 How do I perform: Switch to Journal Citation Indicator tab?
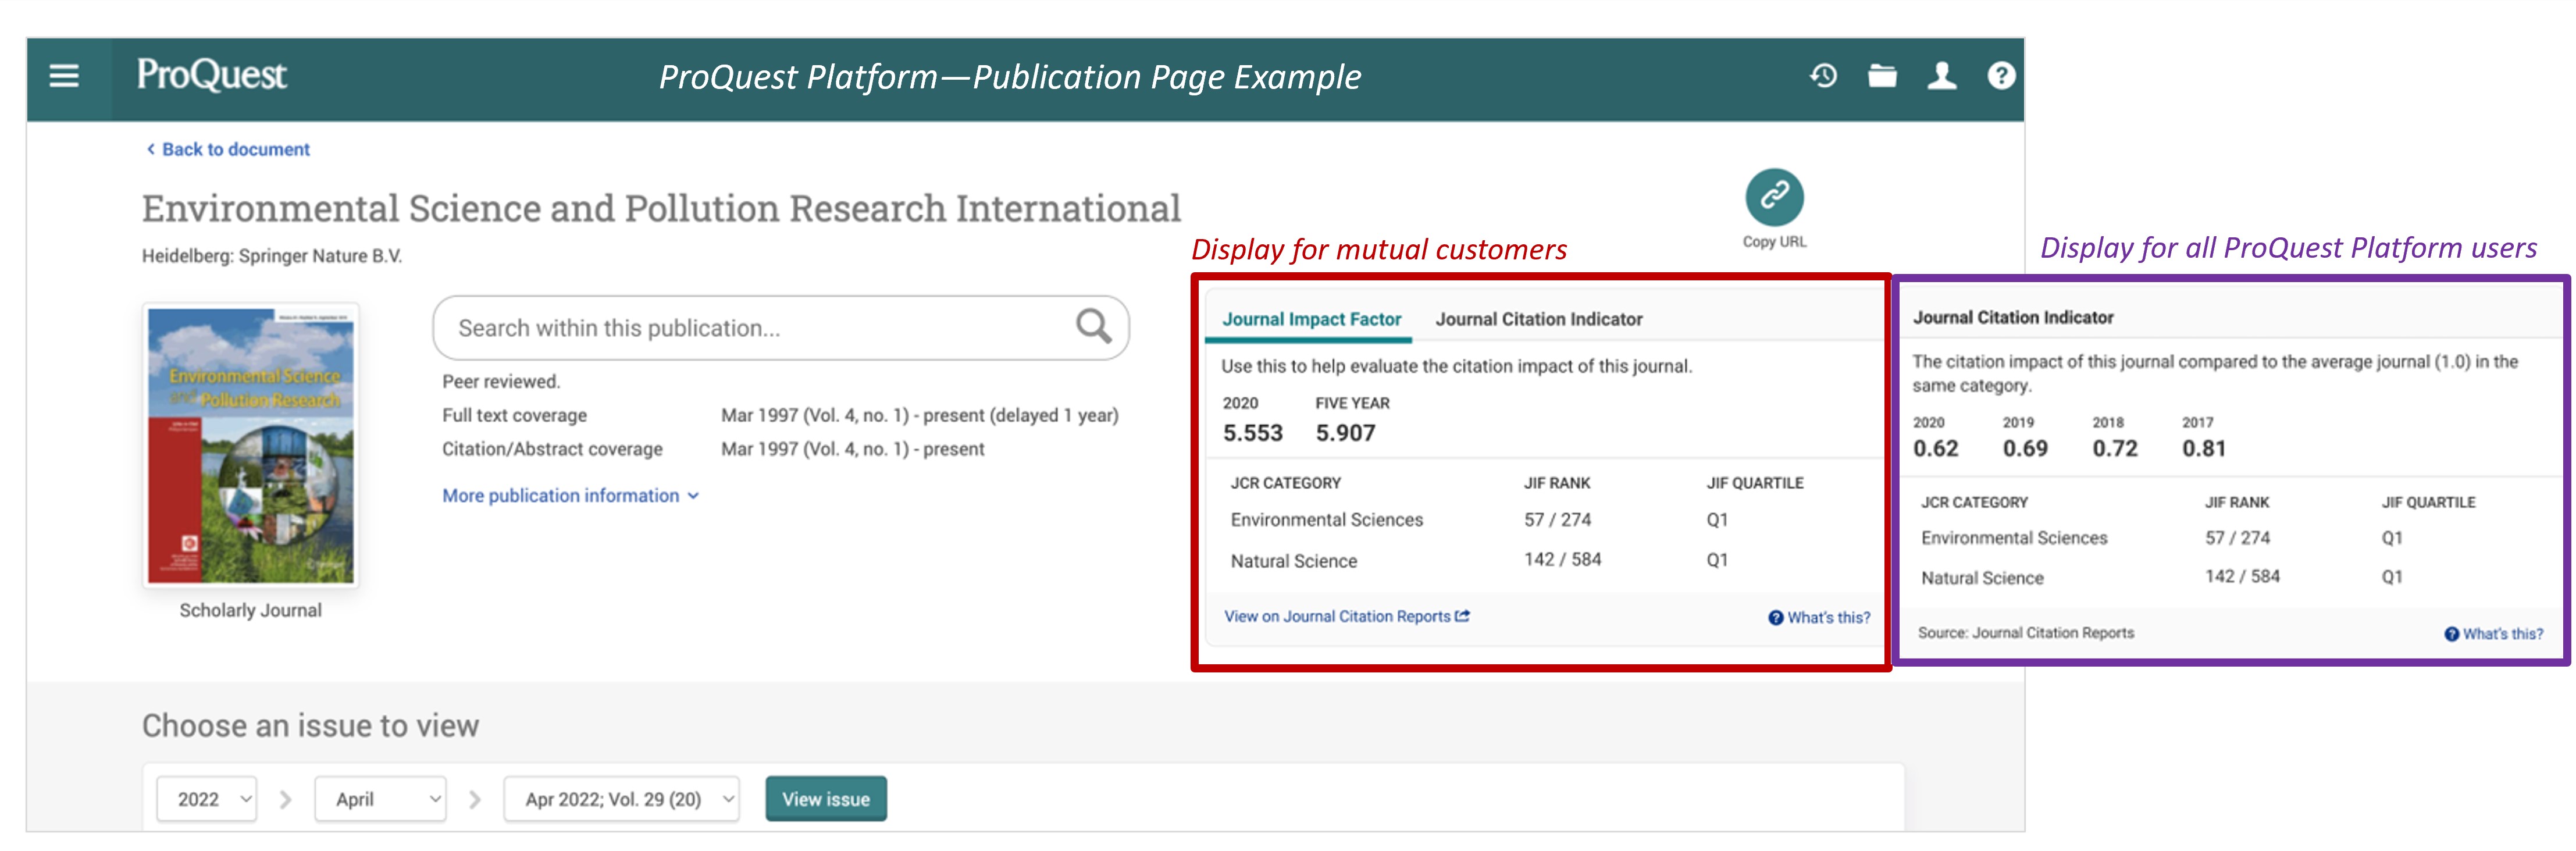pos(1538,319)
